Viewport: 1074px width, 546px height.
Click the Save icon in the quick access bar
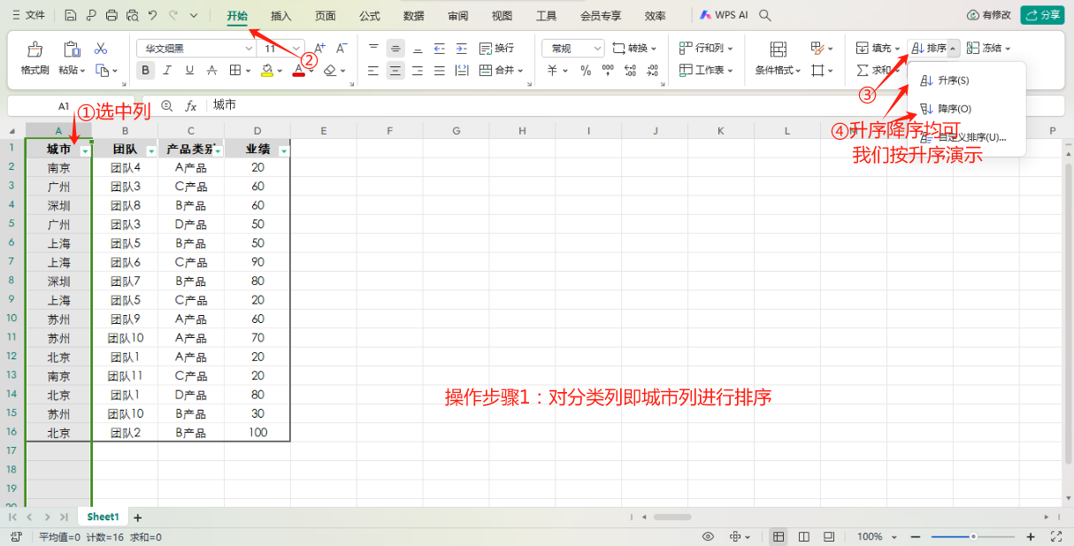click(x=70, y=15)
